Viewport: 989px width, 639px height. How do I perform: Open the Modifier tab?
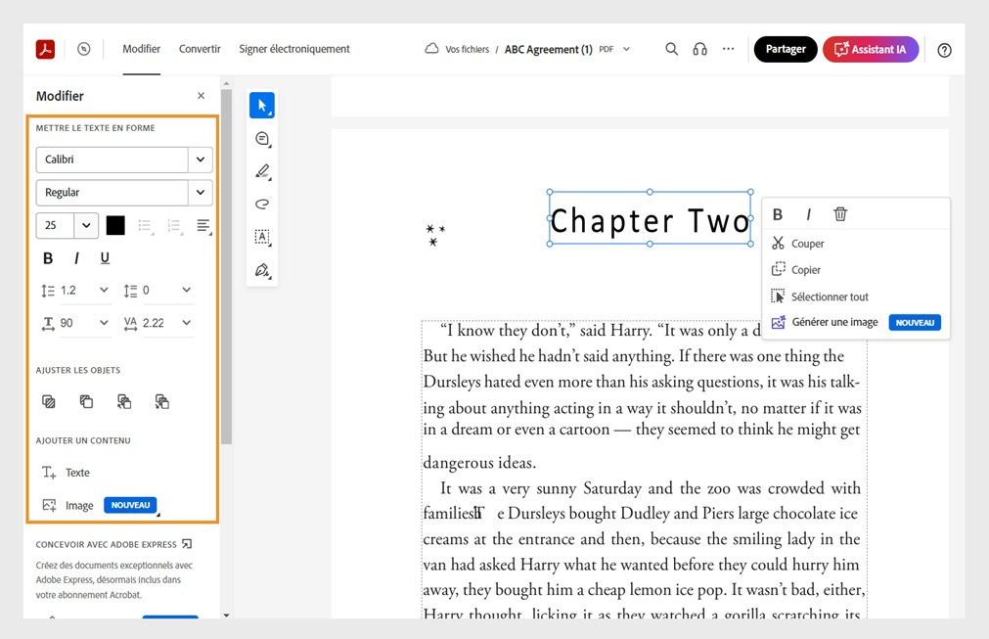141,49
